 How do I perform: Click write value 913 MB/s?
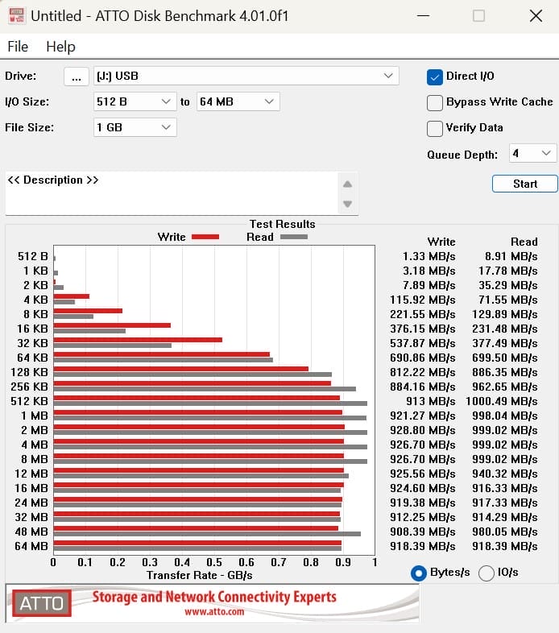tap(431, 401)
